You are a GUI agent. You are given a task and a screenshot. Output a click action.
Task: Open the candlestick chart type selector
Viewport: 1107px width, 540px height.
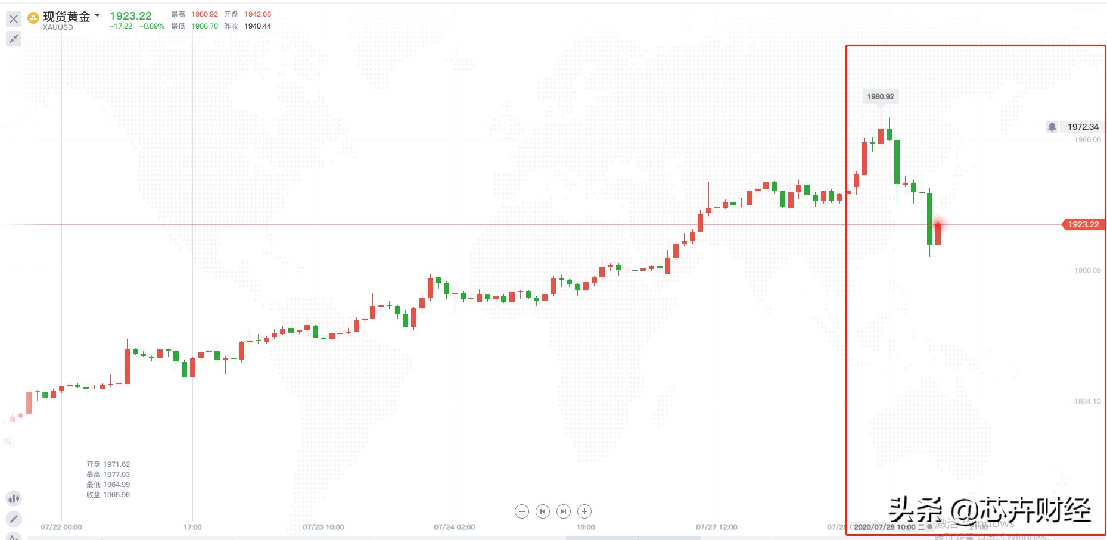click(x=14, y=498)
